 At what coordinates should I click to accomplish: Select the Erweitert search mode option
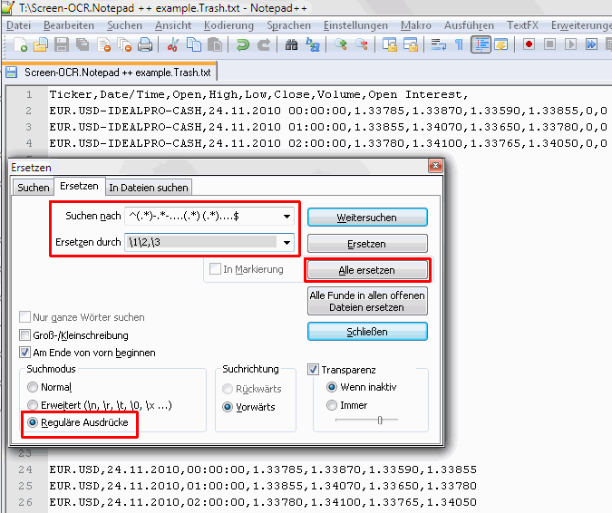[34, 405]
